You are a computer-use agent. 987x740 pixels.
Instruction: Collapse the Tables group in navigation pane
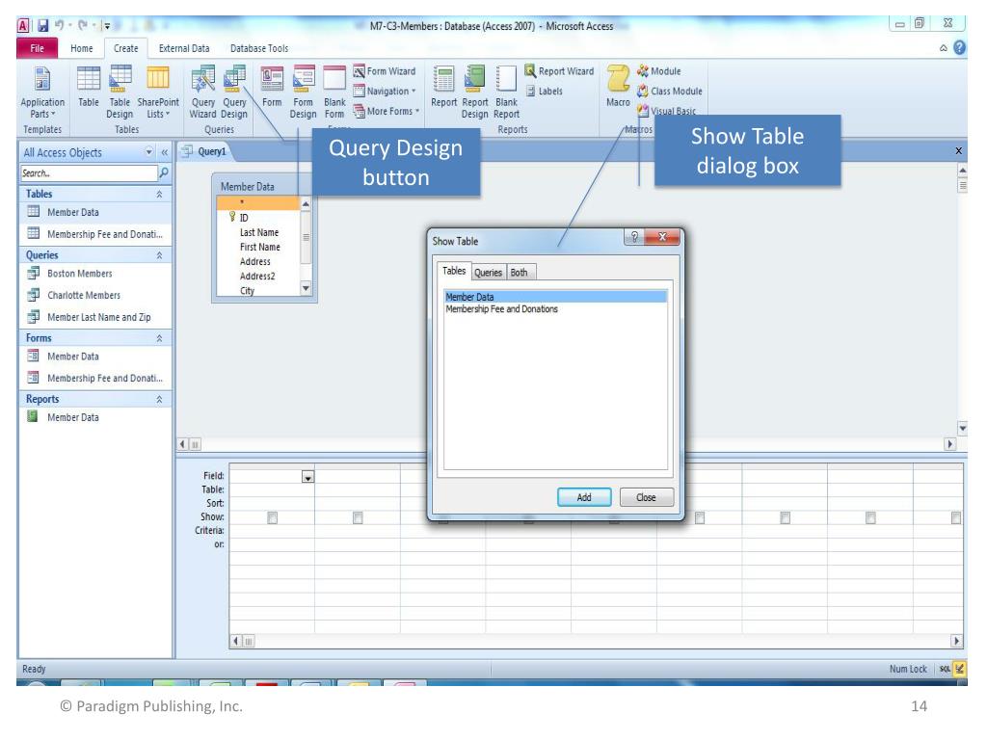(159, 195)
